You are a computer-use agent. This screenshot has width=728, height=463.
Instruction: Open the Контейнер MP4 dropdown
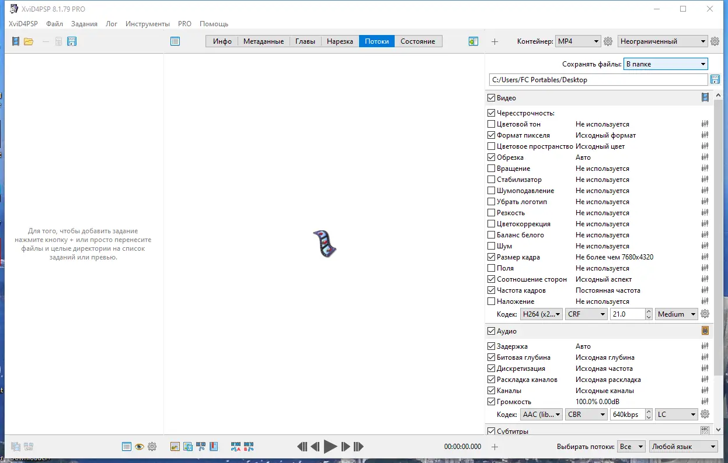coord(578,41)
